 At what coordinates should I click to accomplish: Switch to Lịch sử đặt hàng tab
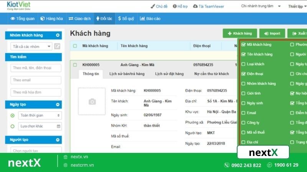tap(169, 74)
